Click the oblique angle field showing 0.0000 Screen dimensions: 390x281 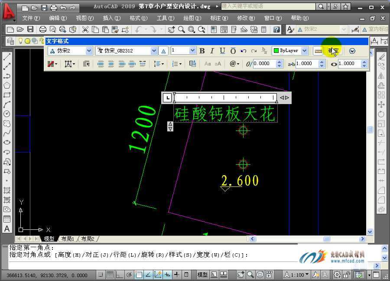264,64
